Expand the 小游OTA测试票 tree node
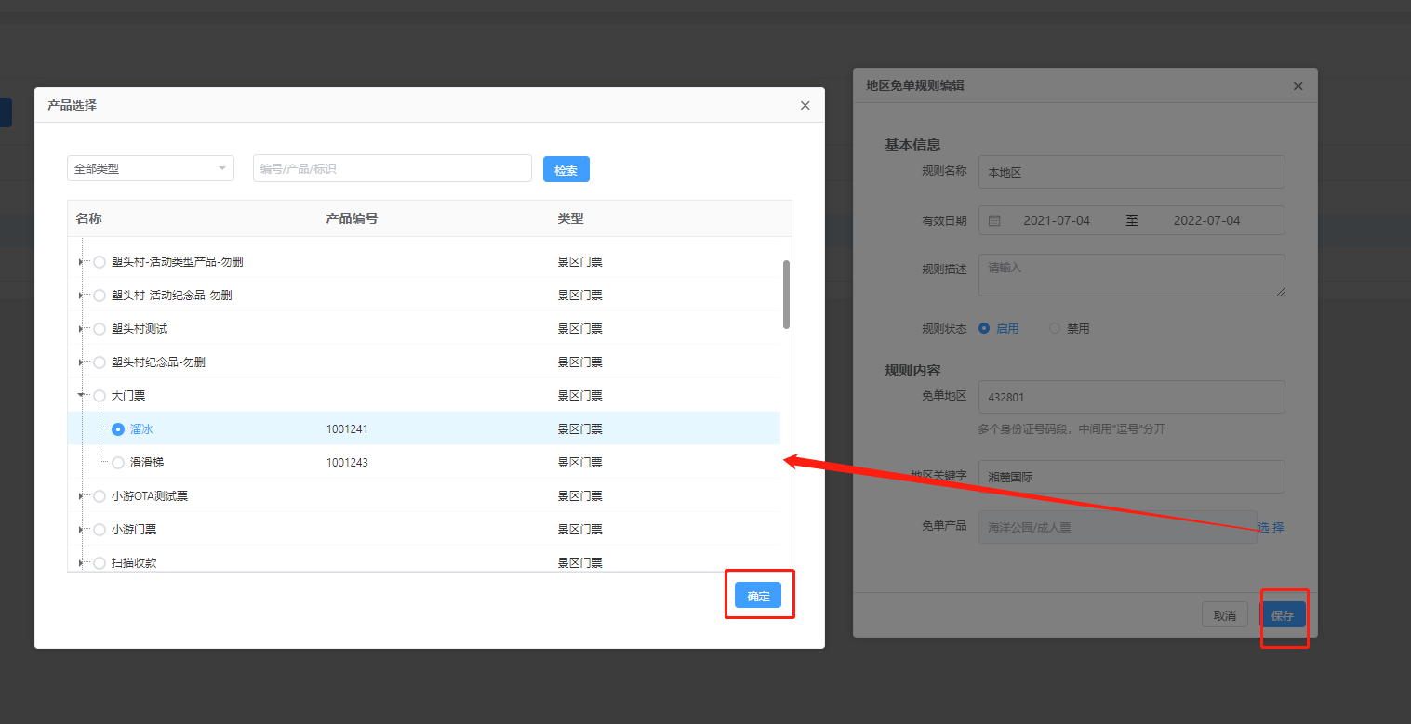The image size is (1411, 724). [x=80, y=496]
